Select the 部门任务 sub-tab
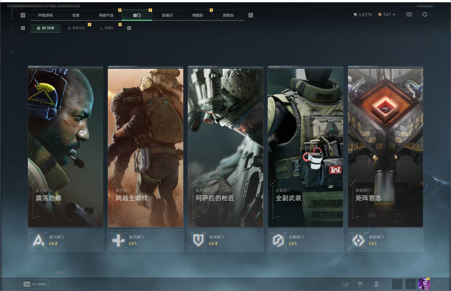 tap(46, 28)
